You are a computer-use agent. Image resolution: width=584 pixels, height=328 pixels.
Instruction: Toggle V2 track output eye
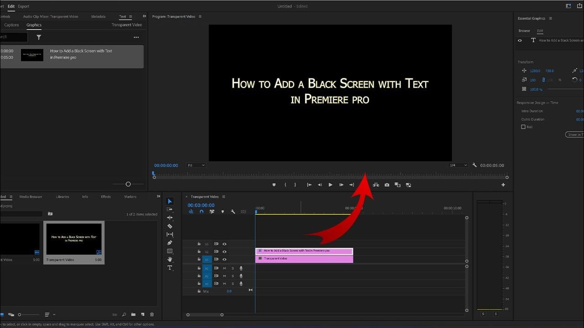tap(224, 252)
